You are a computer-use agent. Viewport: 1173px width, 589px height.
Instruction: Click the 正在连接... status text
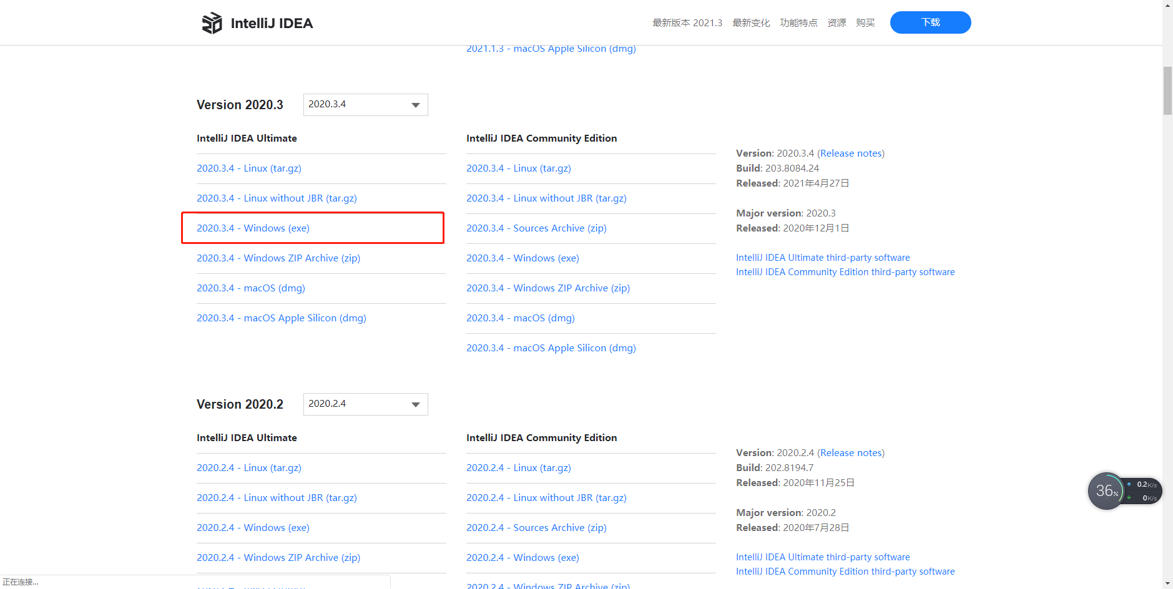[x=21, y=582]
